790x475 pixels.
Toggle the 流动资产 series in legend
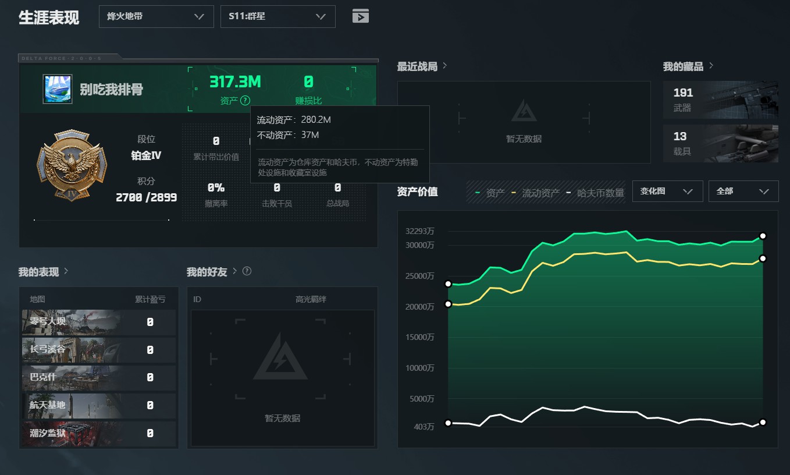pos(535,193)
